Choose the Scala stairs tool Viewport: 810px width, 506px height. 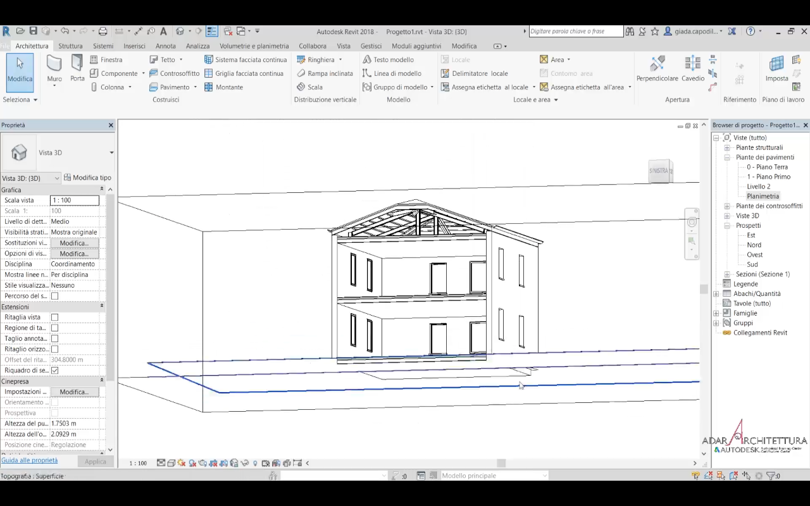point(310,87)
